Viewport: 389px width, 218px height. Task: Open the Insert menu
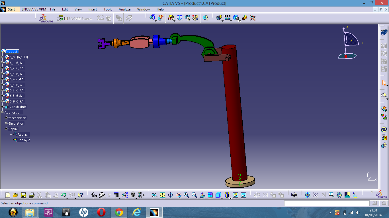[93, 9]
